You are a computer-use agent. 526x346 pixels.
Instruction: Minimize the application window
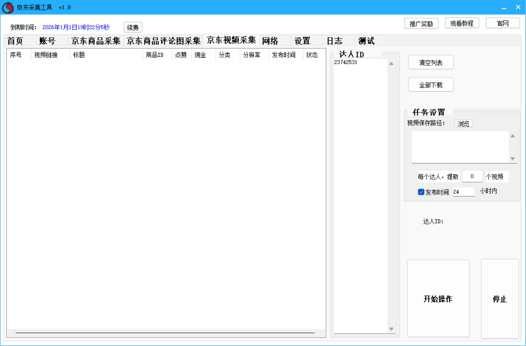click(x=504, y=8)
